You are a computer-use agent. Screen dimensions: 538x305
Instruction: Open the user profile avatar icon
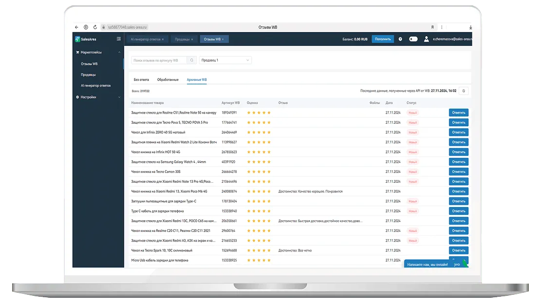coord(426,39)
